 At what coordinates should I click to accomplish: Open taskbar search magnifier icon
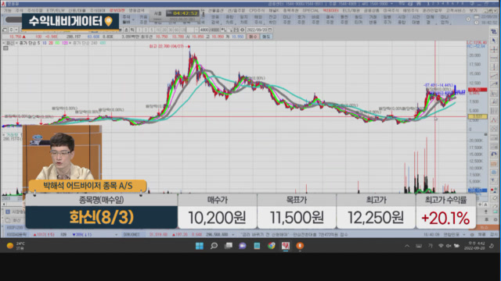coord(214,246)
